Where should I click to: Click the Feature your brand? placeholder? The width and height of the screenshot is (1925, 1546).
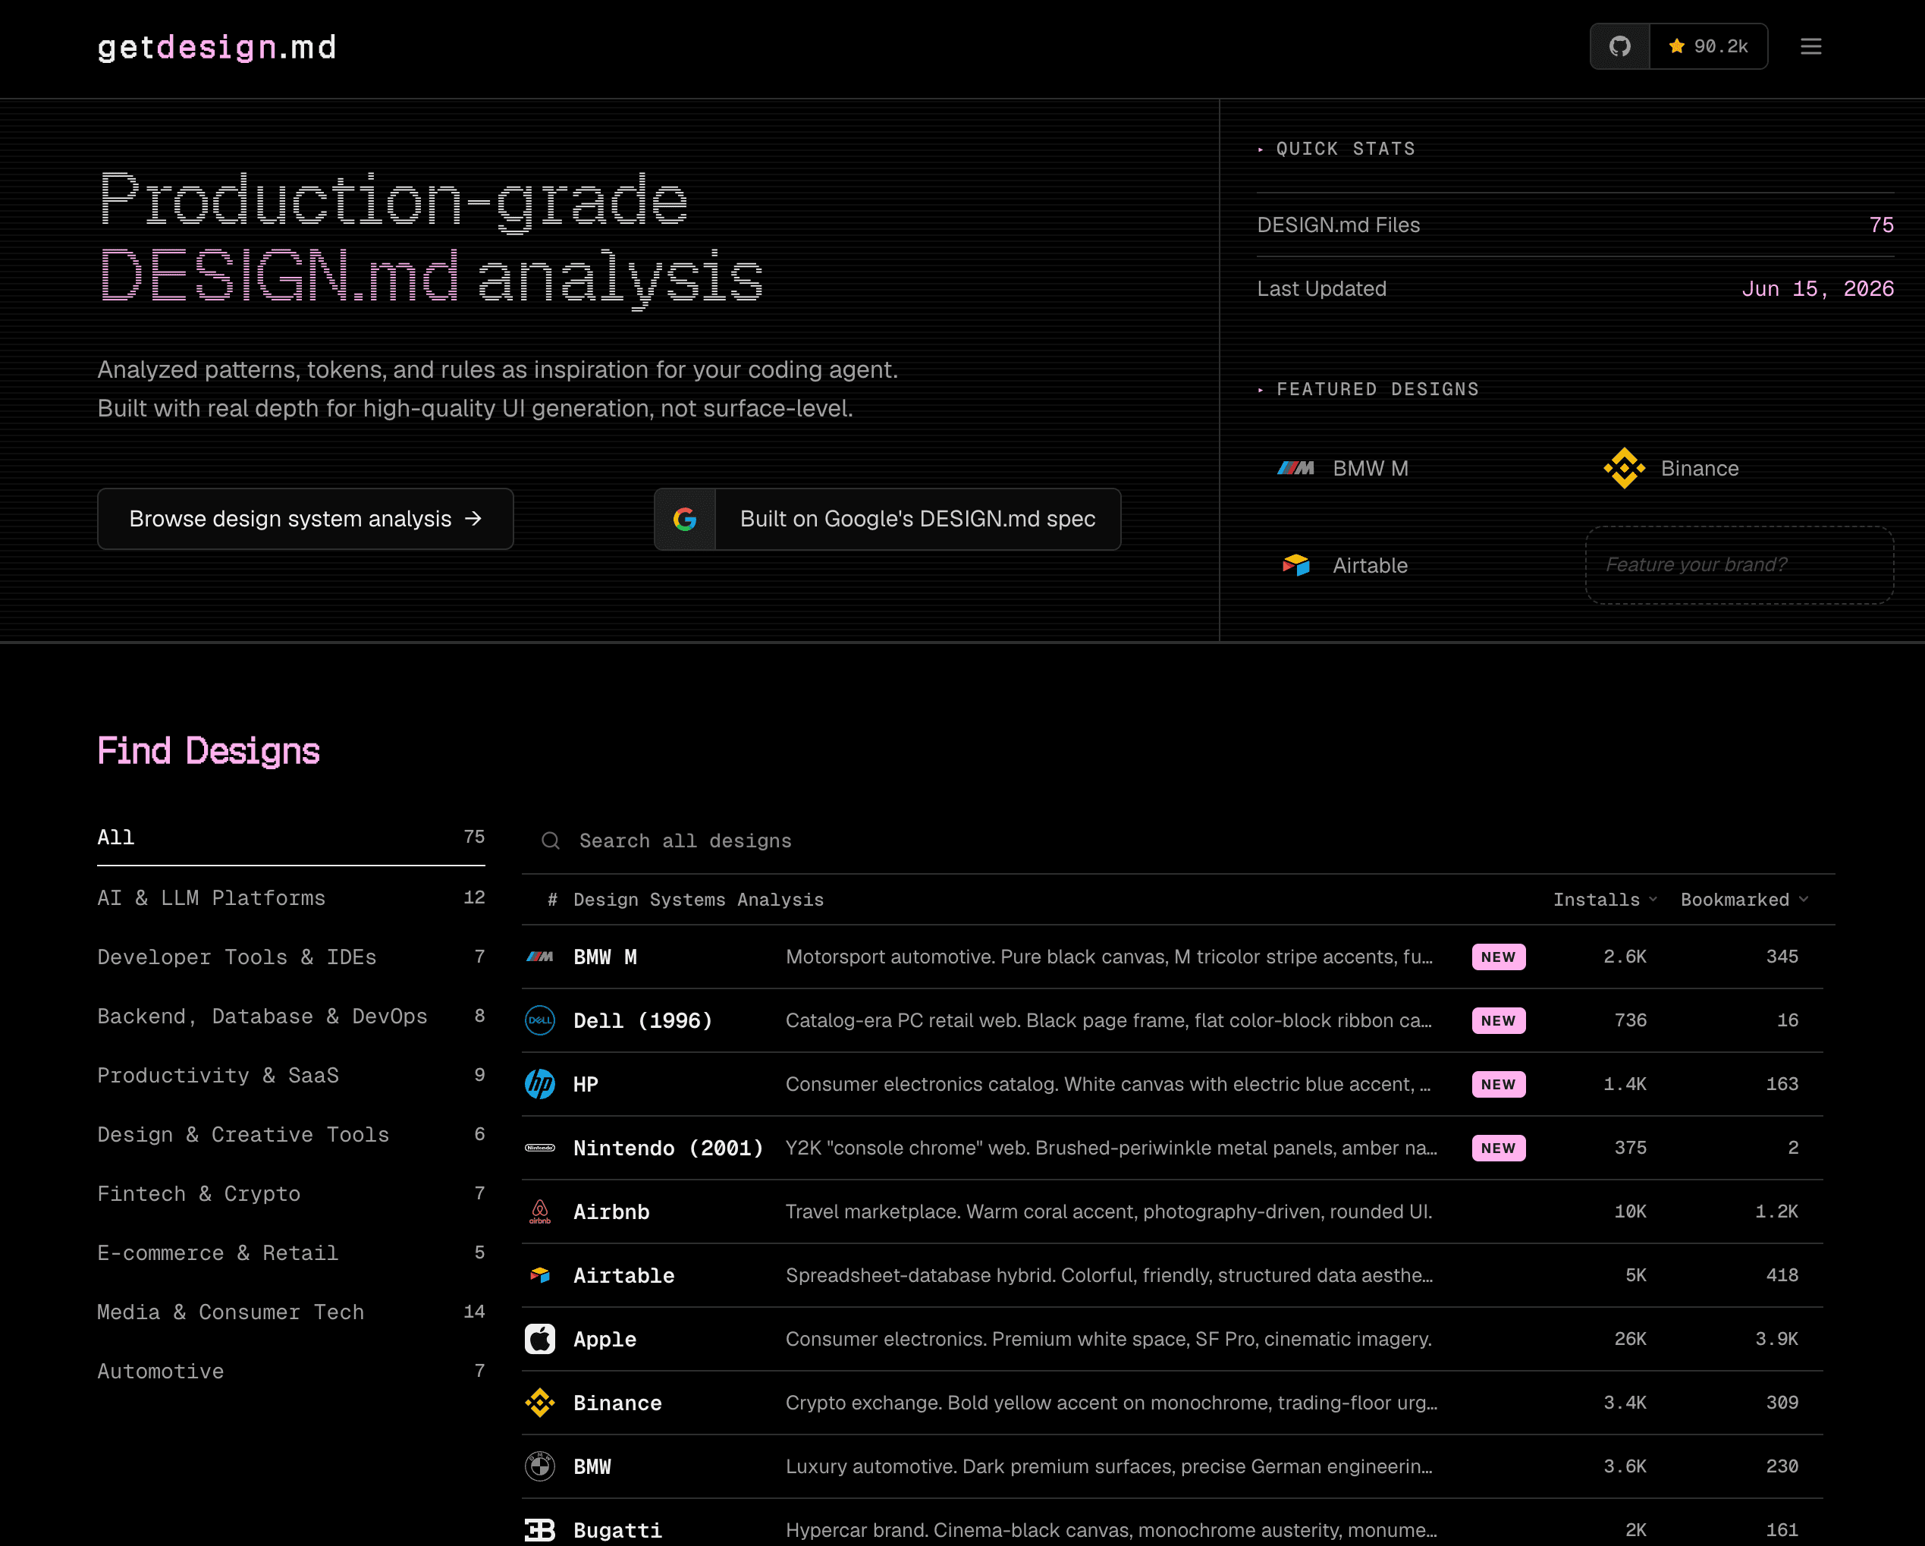coord(1738,564)
